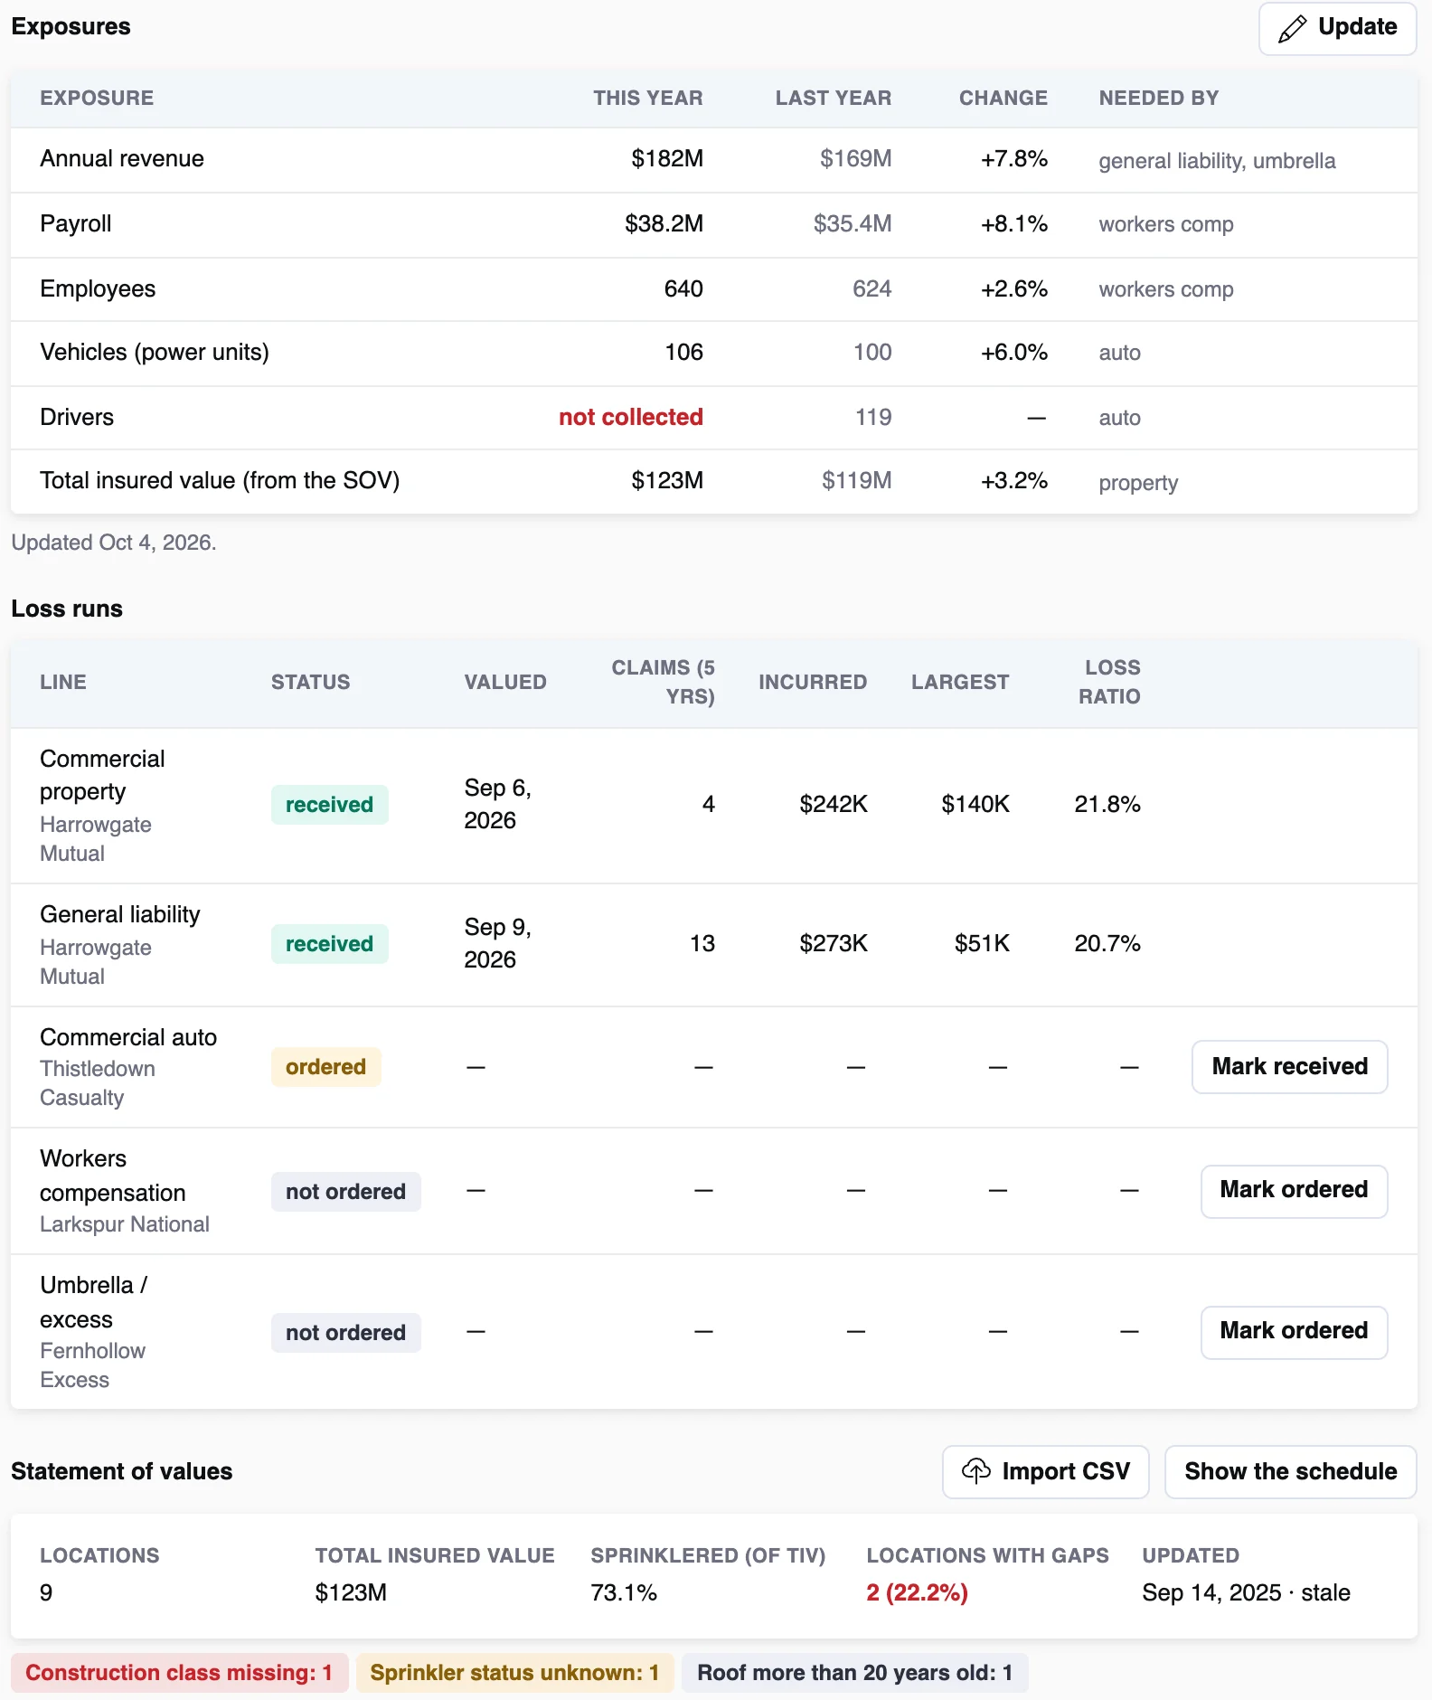Click the 21.8% loss ratio value
1432x1700 pixels.
click(1107, 805)
